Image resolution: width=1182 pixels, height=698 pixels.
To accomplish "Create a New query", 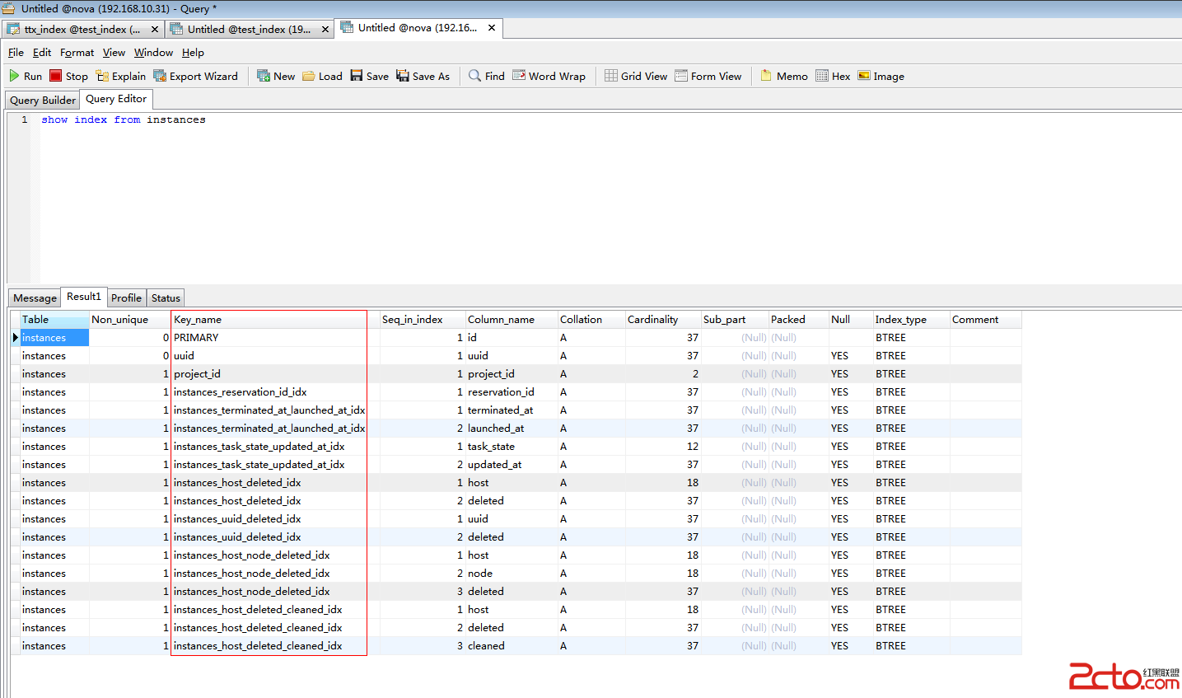I will (276, 76).
